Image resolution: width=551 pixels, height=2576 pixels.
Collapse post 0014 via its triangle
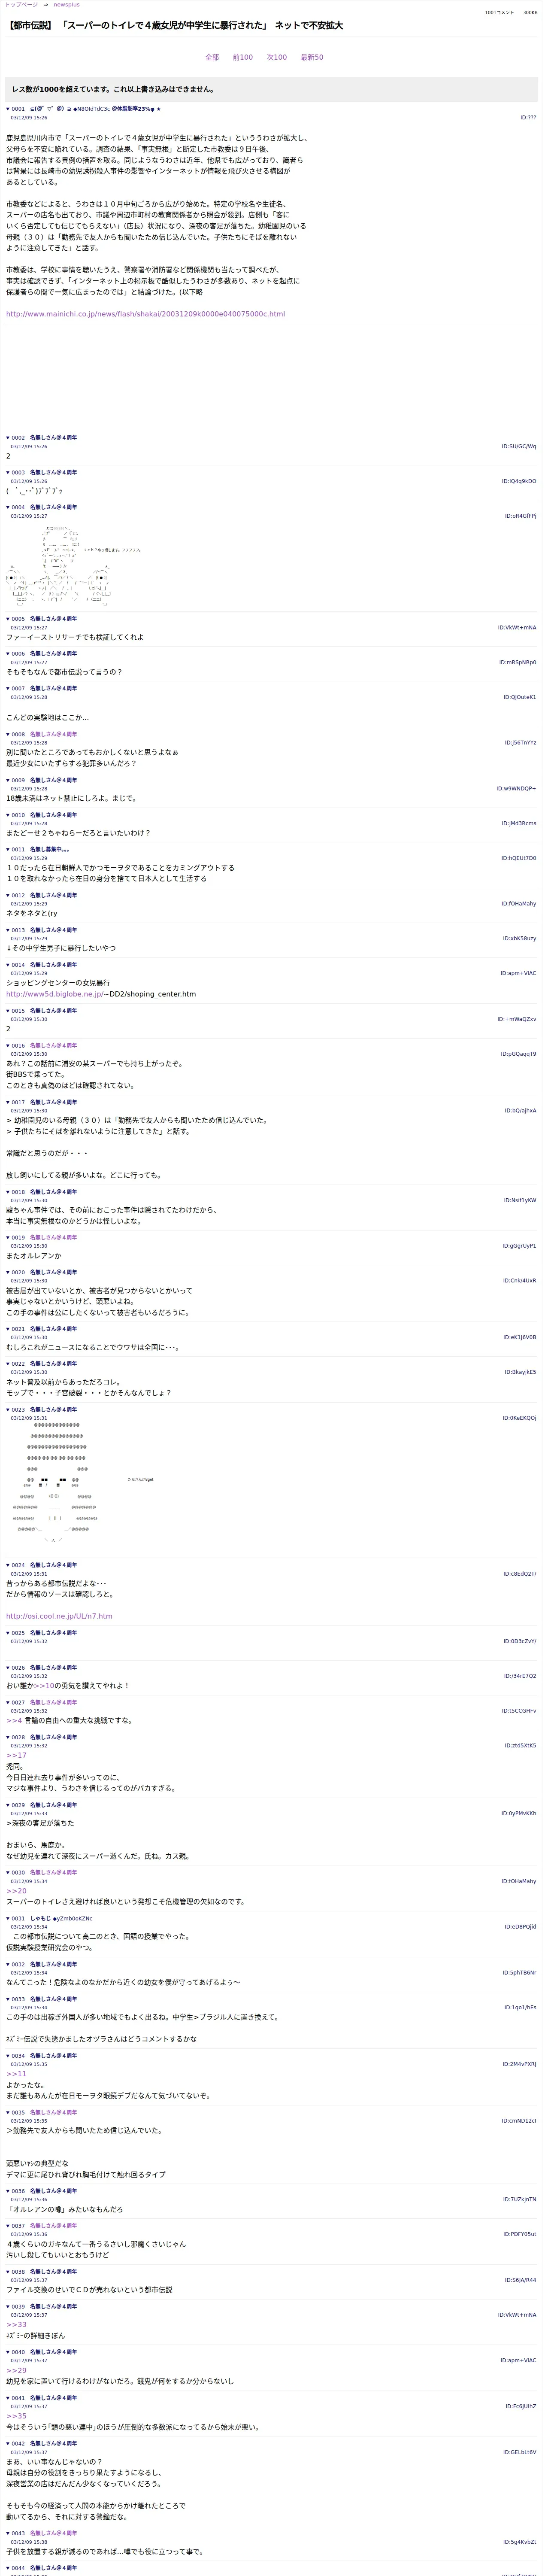coord(8,965)
